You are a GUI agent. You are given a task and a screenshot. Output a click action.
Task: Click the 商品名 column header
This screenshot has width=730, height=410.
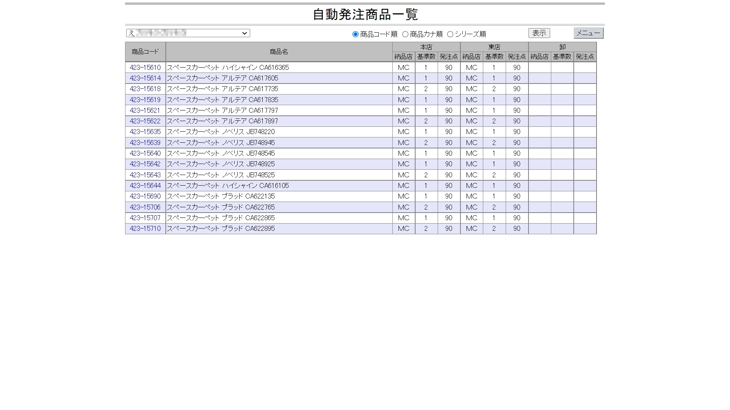click(x=279, y=52)
